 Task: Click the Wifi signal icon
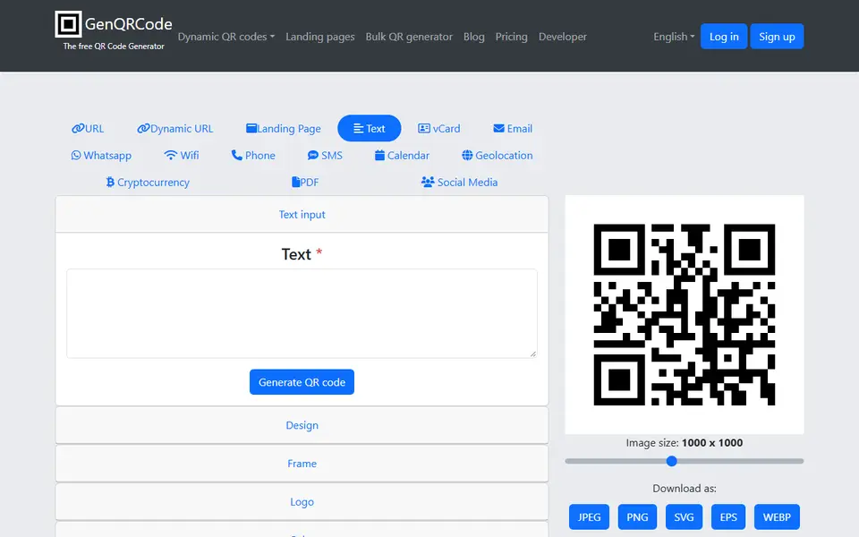tap(170, 155)
